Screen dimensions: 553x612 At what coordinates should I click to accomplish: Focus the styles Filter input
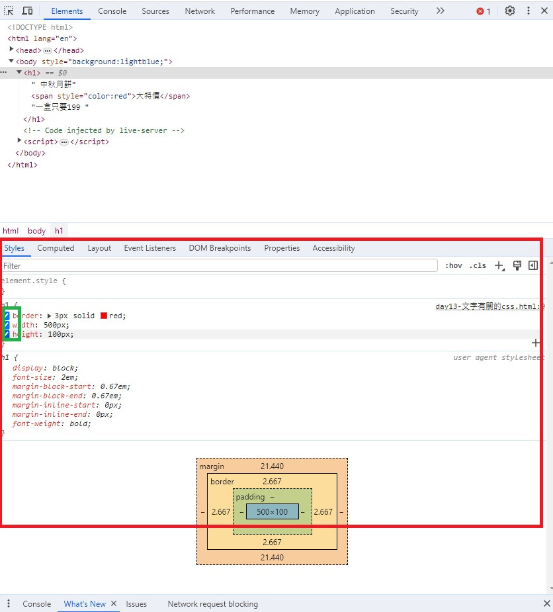point(220,266)
